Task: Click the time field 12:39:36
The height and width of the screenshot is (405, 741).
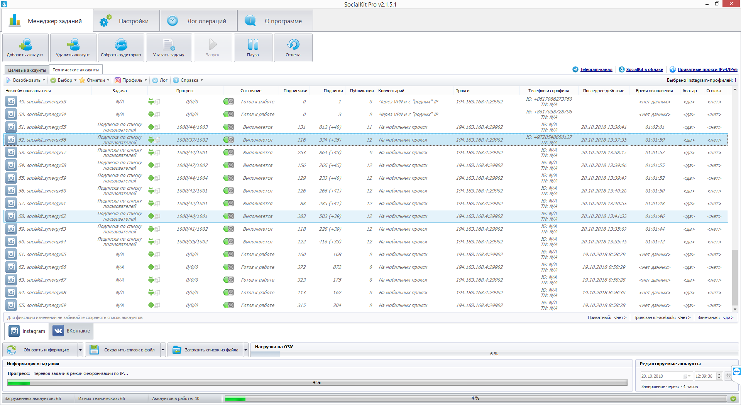Action: (705, 376)
